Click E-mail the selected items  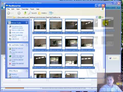click(x=17, y=61)
